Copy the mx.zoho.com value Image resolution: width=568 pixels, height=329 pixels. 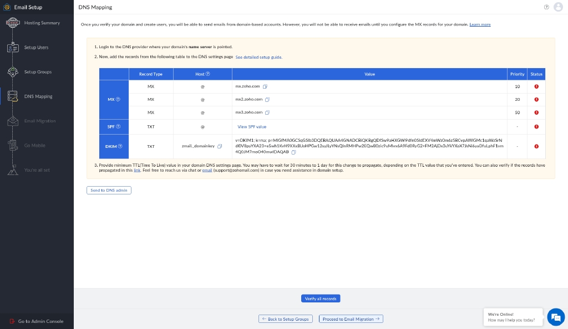pos(265,86)
